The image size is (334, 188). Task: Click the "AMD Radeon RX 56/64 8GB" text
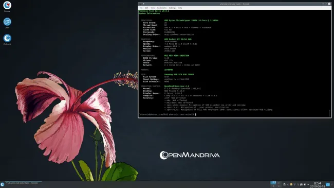coord(178,39)
